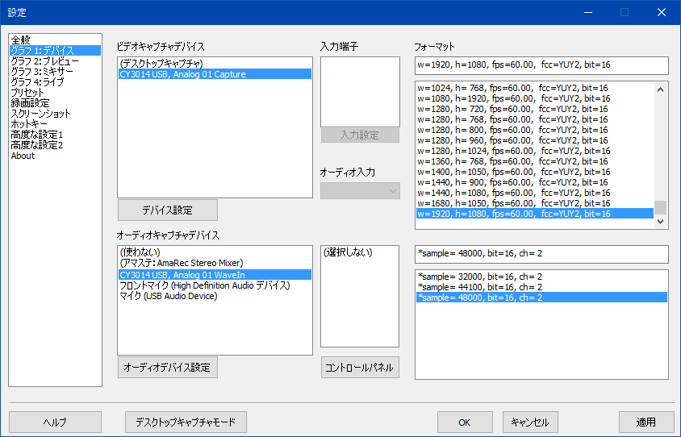Choose w=1280, h= 720 format
Viewport: 681px width, 437px height.
[535, 109]
